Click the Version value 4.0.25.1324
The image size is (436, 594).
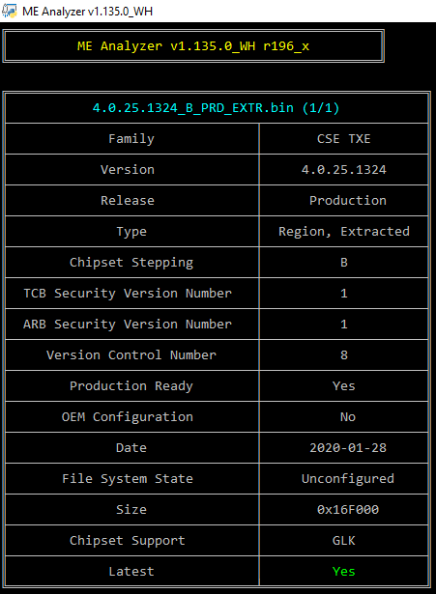(344, 169)
